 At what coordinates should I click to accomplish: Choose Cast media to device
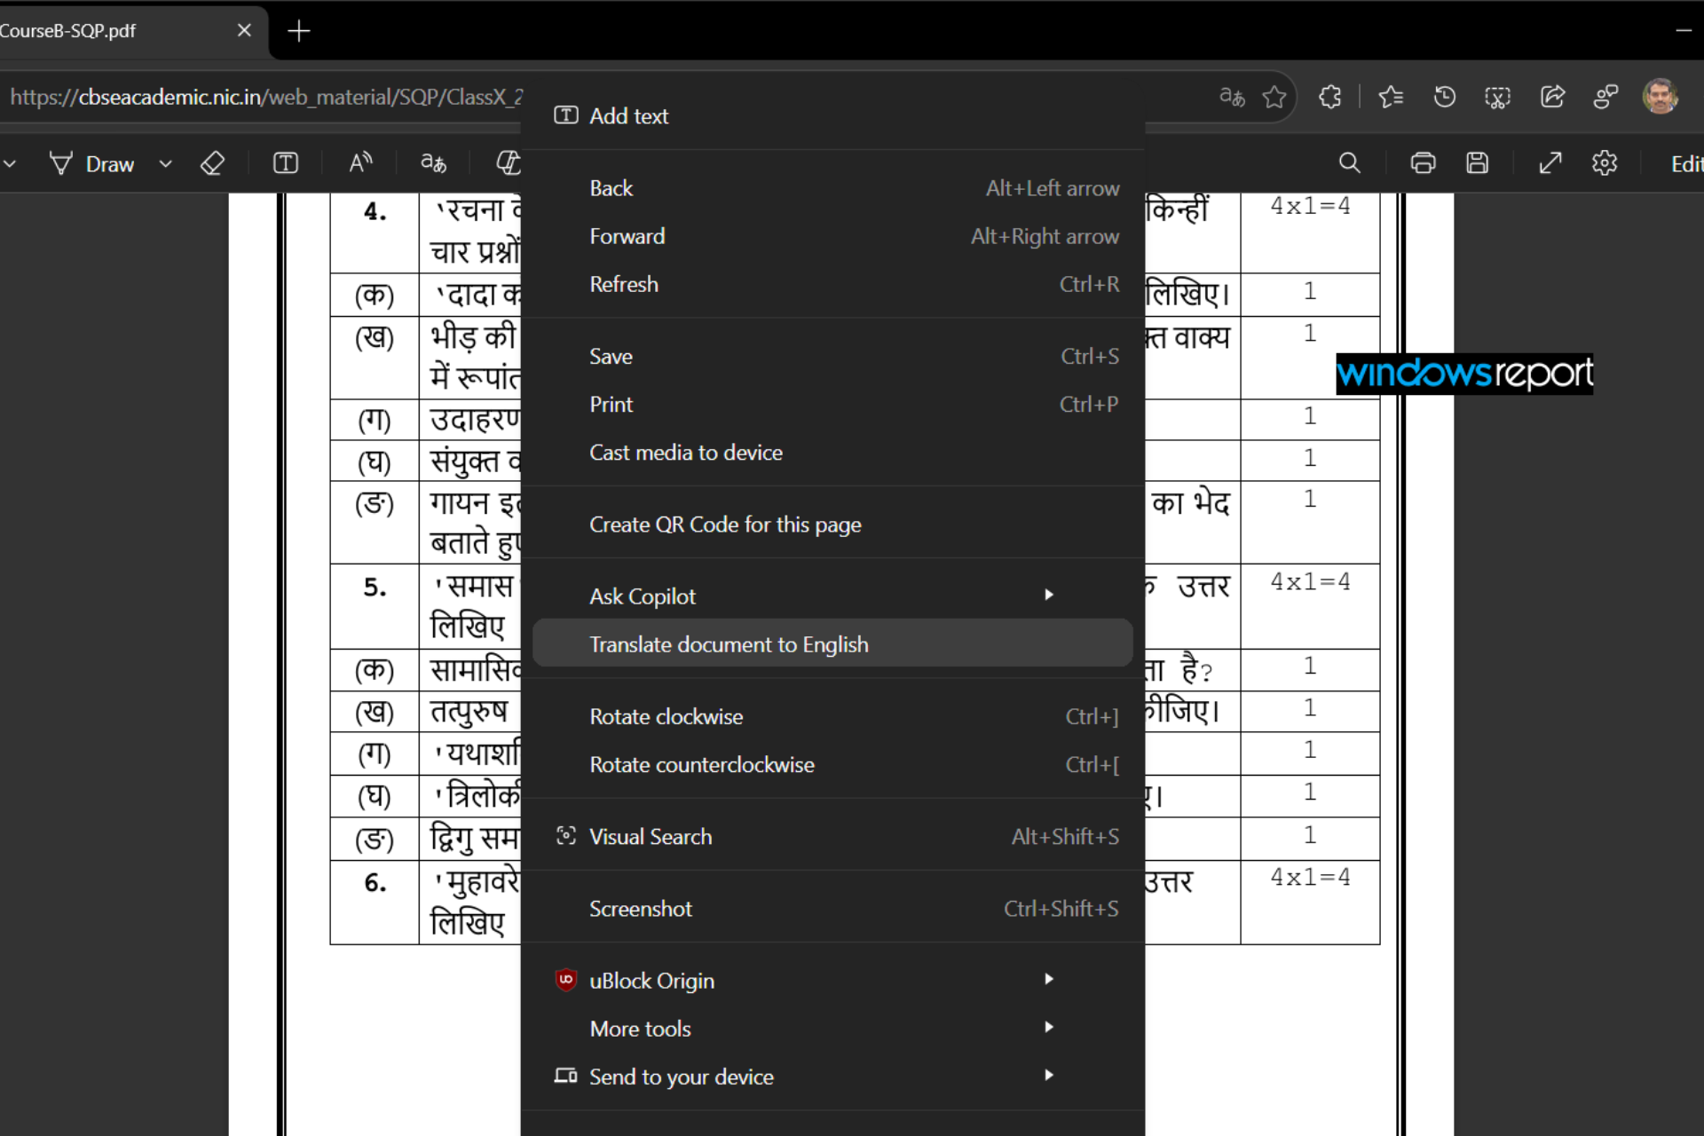(832, 453)
